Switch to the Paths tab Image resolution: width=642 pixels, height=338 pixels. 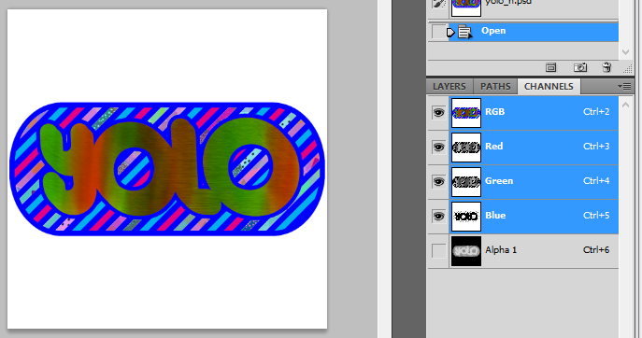point(495,86)
